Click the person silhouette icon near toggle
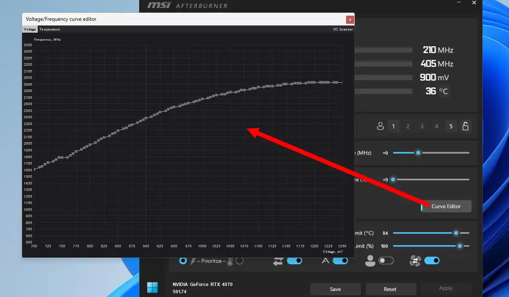 (x=370, y=261)
